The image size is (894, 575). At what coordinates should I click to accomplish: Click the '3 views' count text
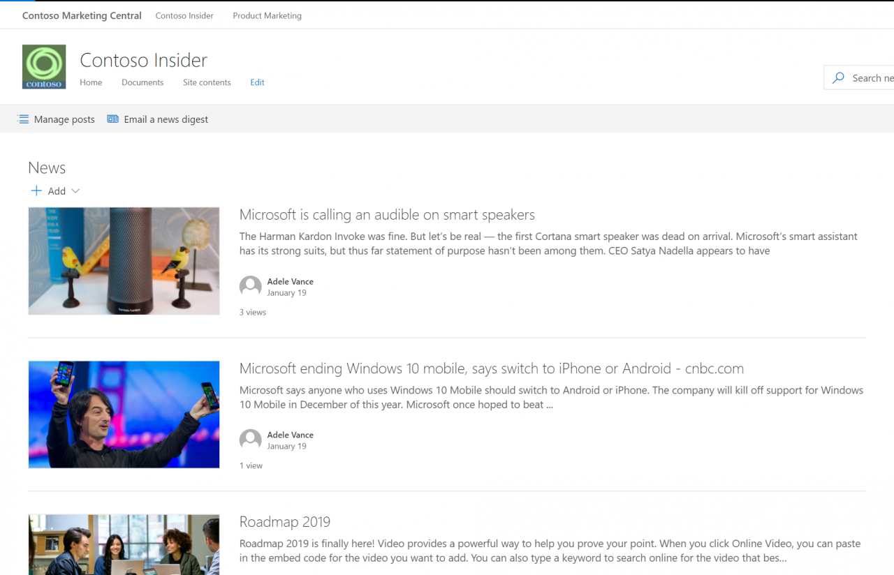[x=253, y=313]
